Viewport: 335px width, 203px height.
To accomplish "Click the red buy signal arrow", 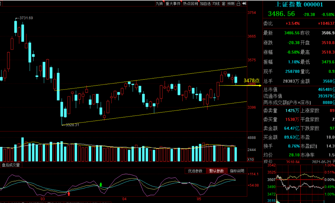I will (x=69, y=194).
